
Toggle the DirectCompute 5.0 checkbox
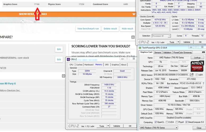click(186, 122)
